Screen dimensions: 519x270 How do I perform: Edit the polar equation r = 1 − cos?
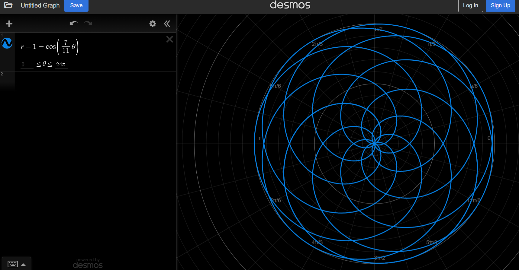click(x=50, y=47)
